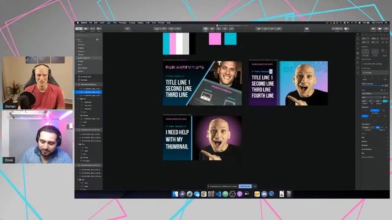Click the Cloud icon in Sketch toolbar
Image resolution: width=392 pixels, height=220 pixels.
[380, 29]
